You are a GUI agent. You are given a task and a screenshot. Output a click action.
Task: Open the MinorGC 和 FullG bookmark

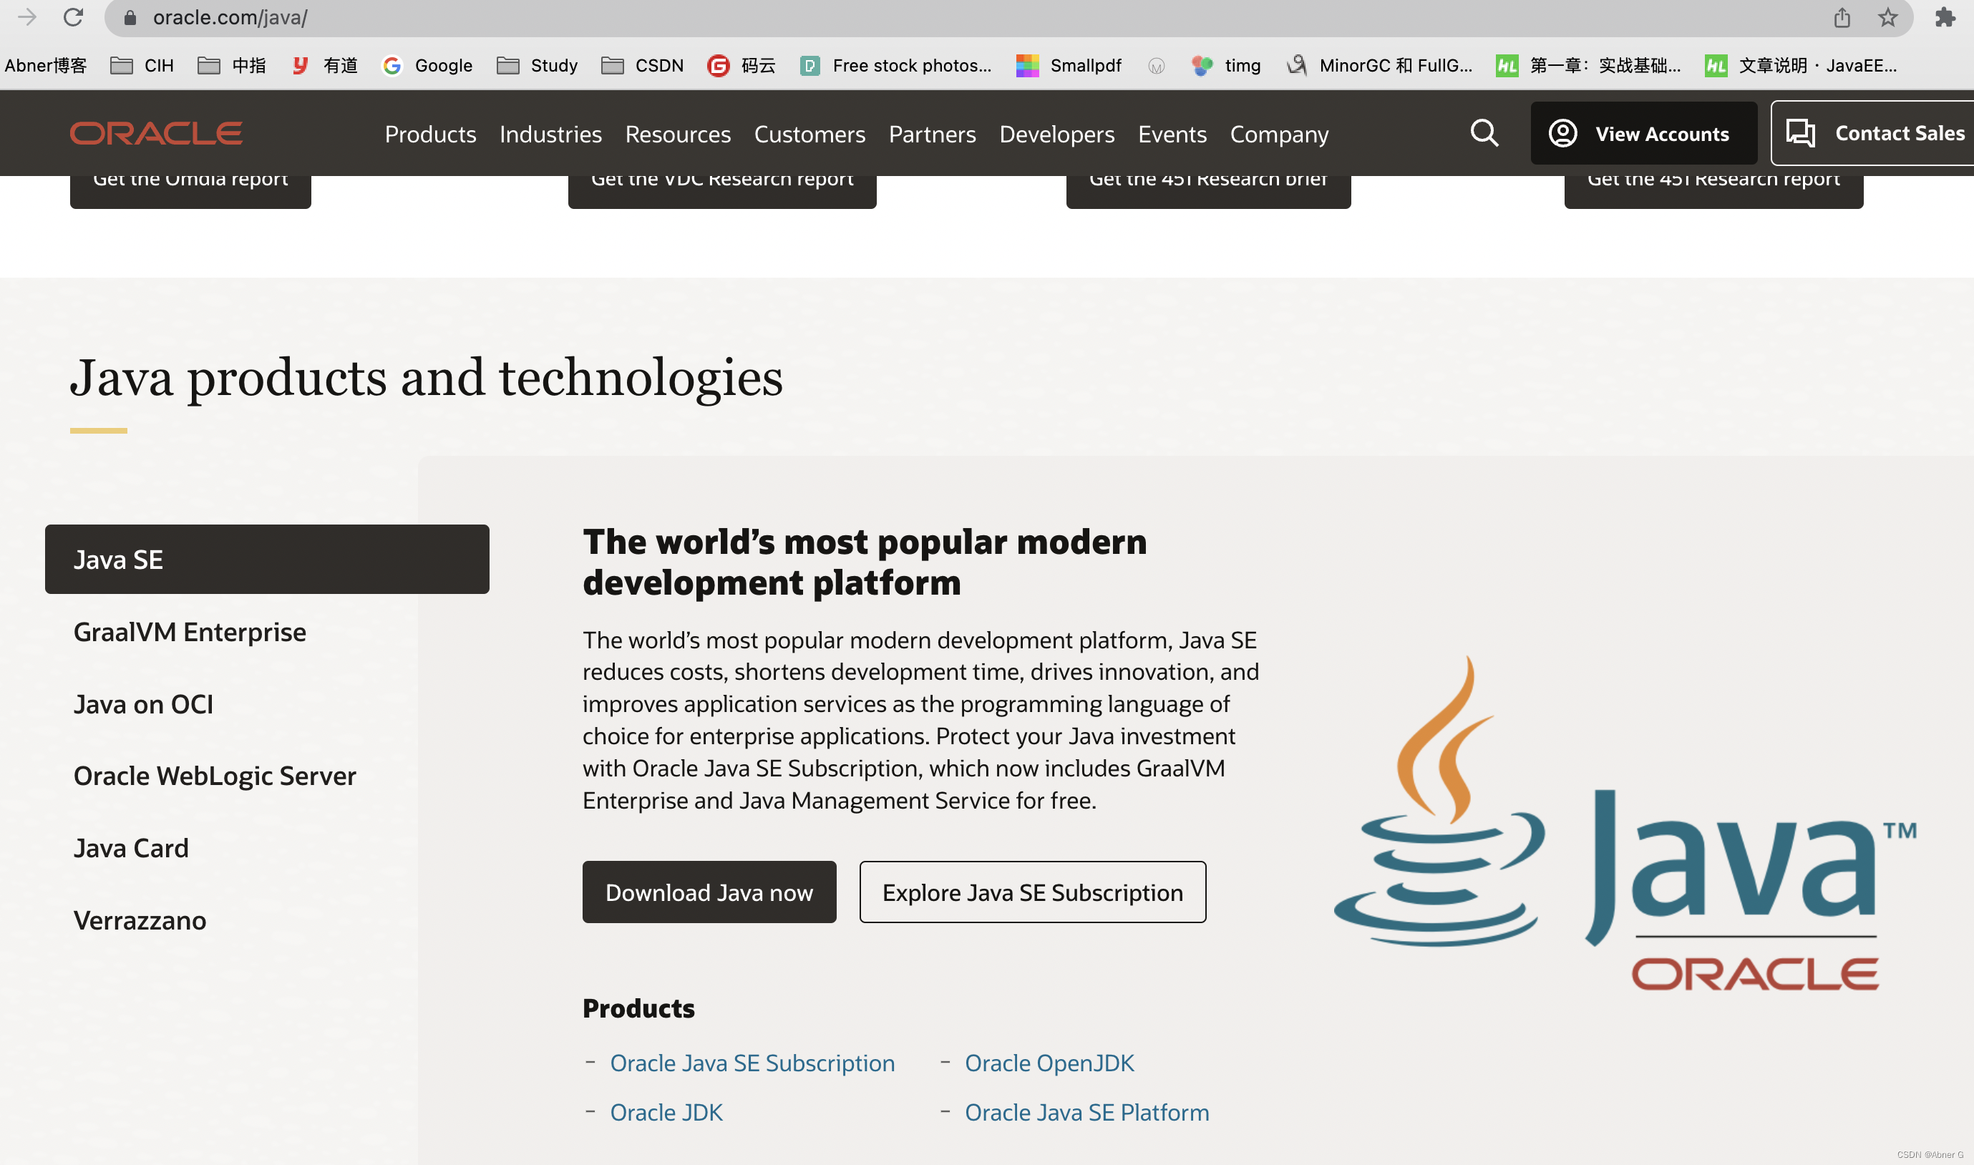pos(1380,65)
